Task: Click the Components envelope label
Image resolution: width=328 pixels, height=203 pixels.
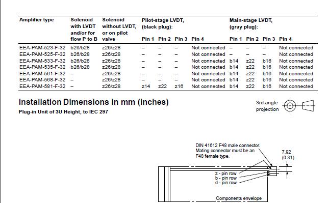Action: [239, 198]
